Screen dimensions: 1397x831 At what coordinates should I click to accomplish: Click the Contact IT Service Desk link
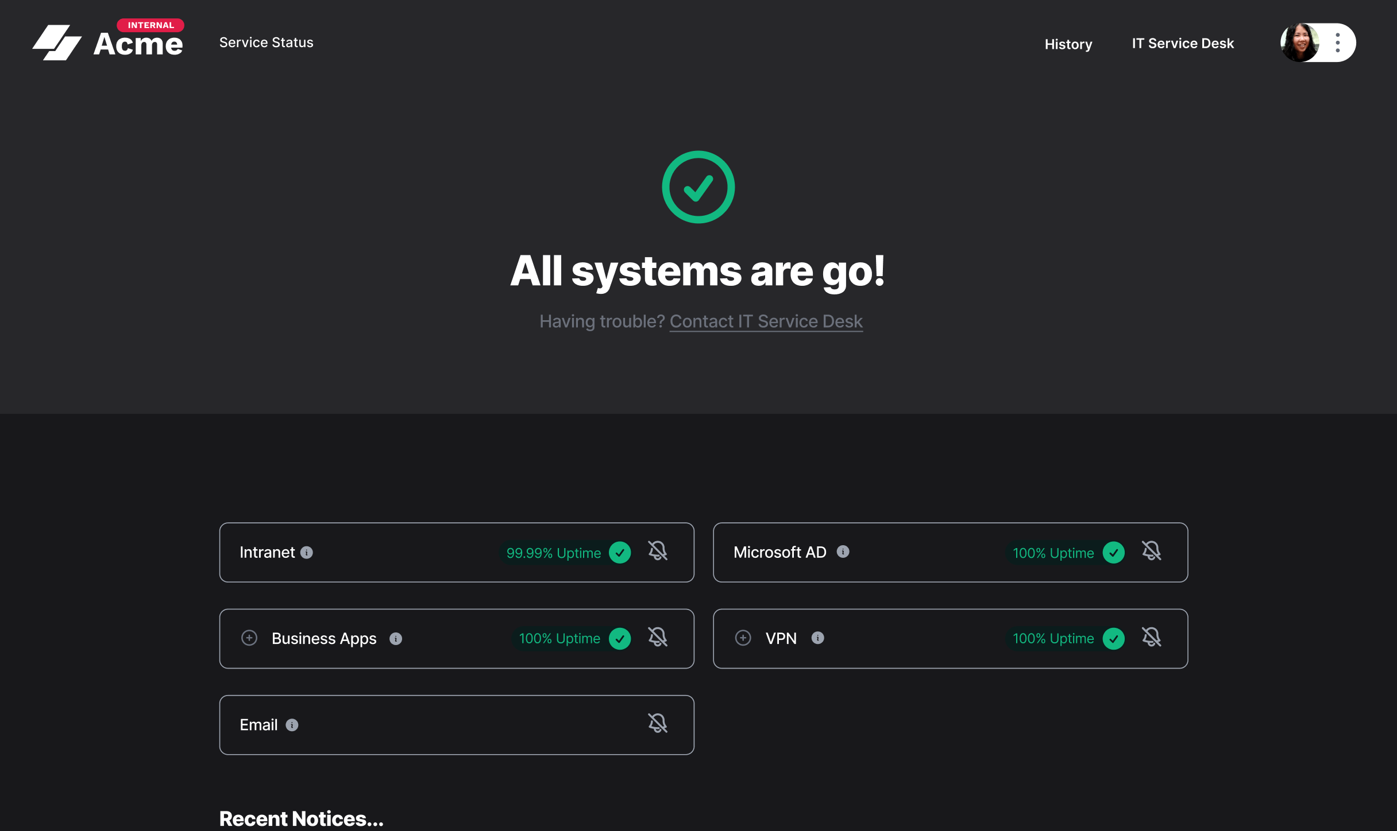coord(765,321)
